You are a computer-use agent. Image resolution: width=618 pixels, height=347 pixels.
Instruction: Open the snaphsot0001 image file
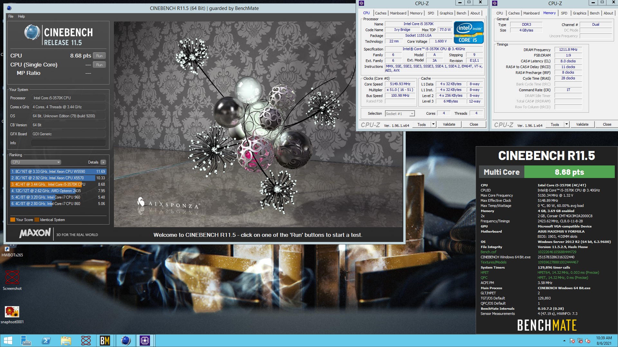pos(12,315)
